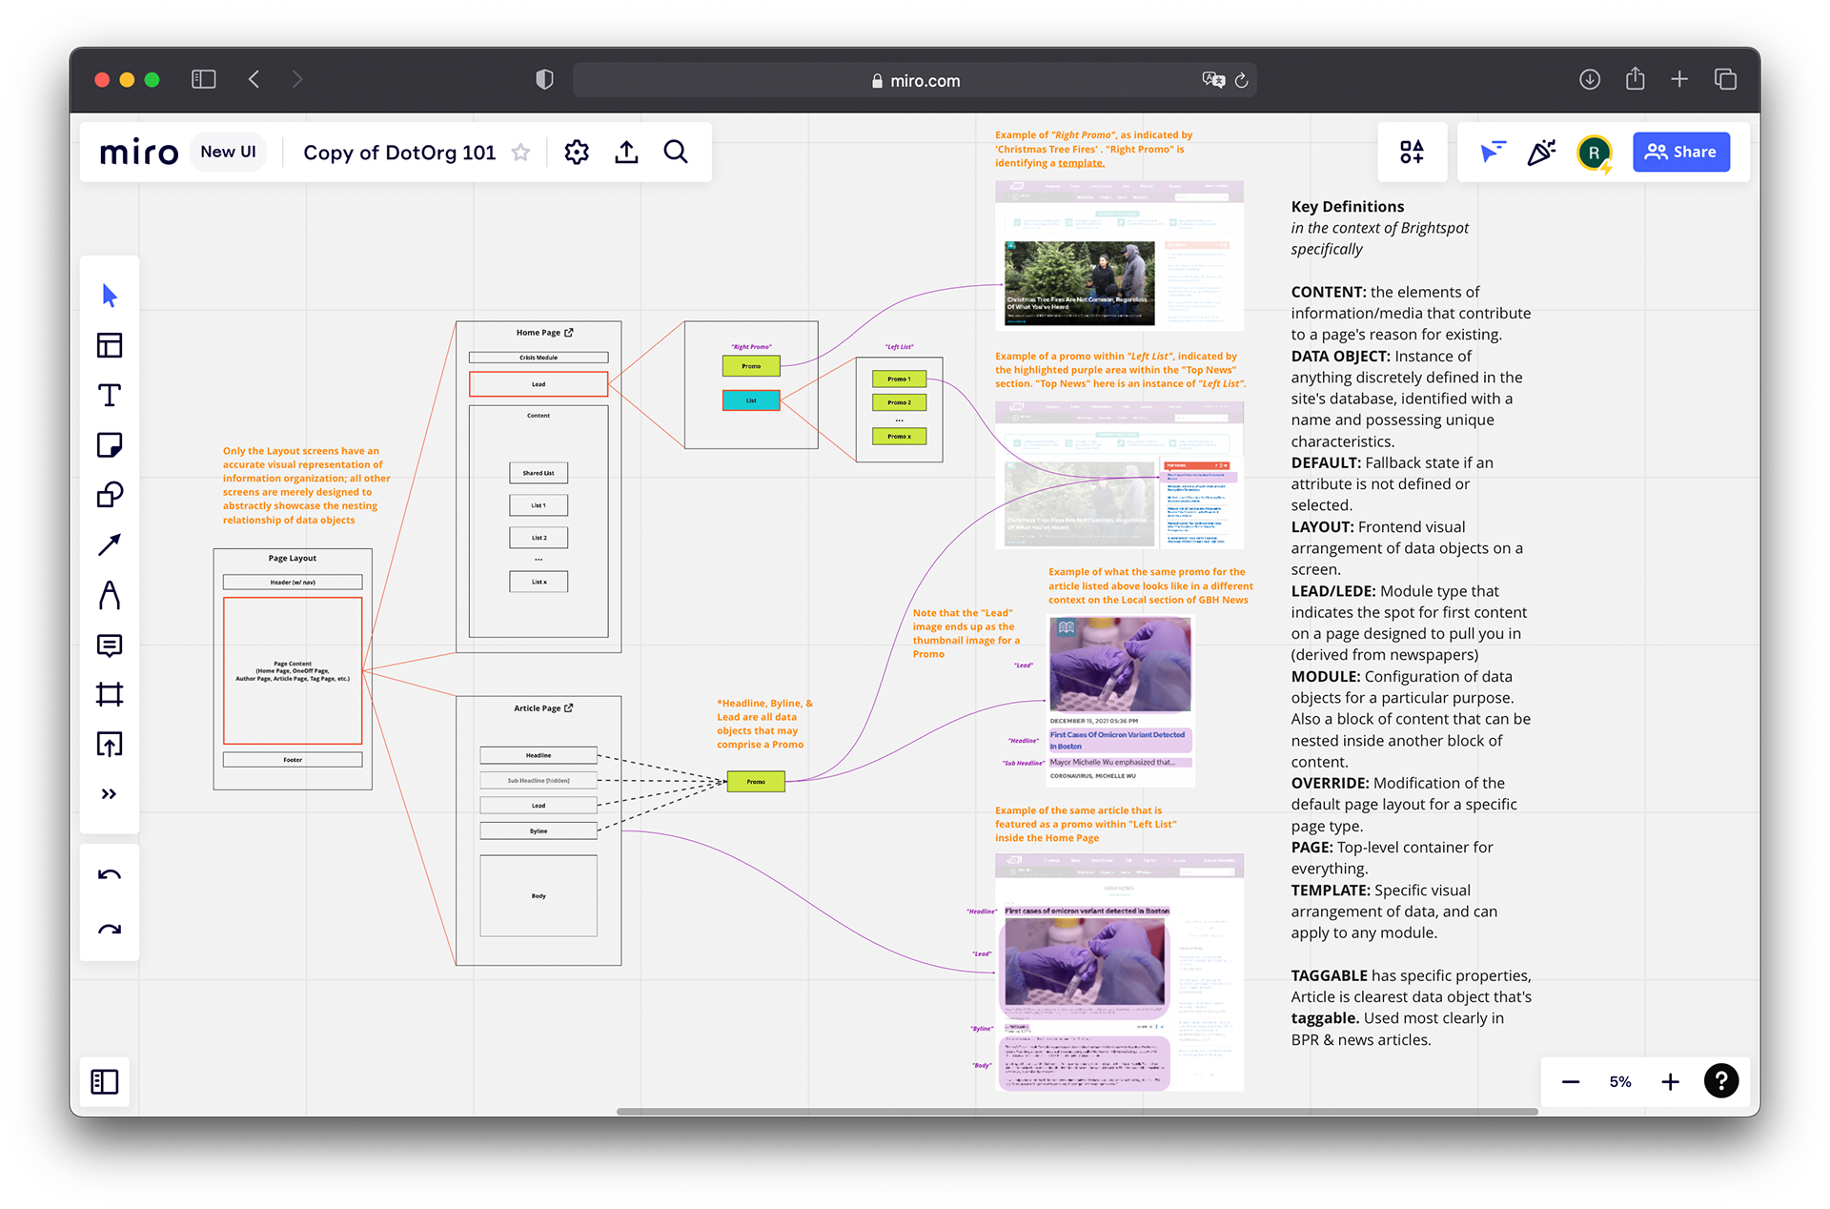Click the purple gloves Omicron article thumbnail

(x=1120, y=664)
